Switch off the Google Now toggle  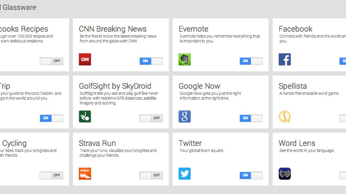click(251, 118)
